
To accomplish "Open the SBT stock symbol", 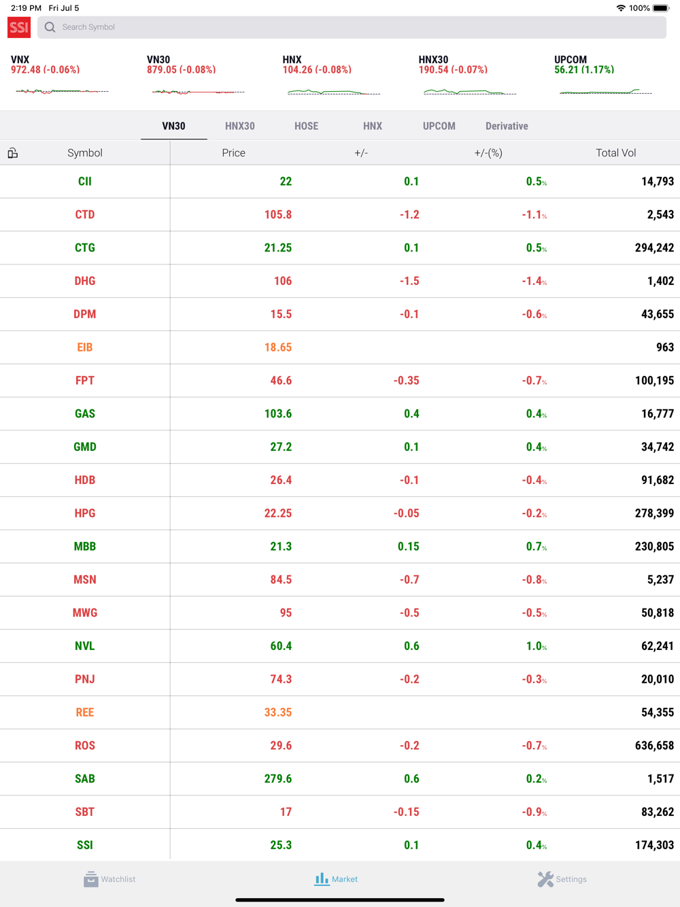I will (x=85, y=812).
